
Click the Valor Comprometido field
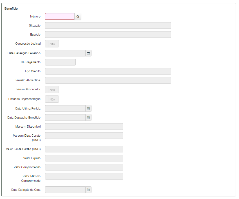84,167
